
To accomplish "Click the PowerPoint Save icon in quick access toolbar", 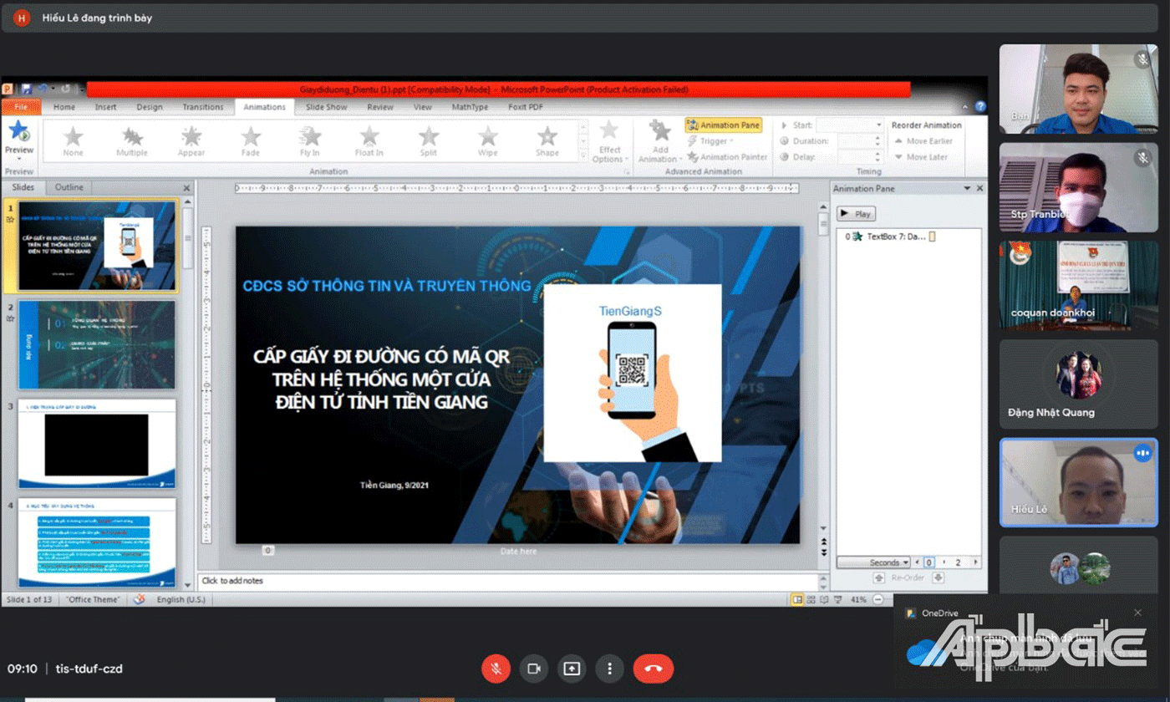I will (x=27, y=89).
